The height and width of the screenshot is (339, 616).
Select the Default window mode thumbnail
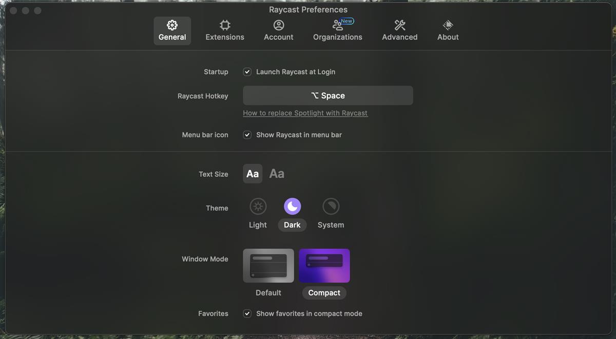[x=268, y=266]
